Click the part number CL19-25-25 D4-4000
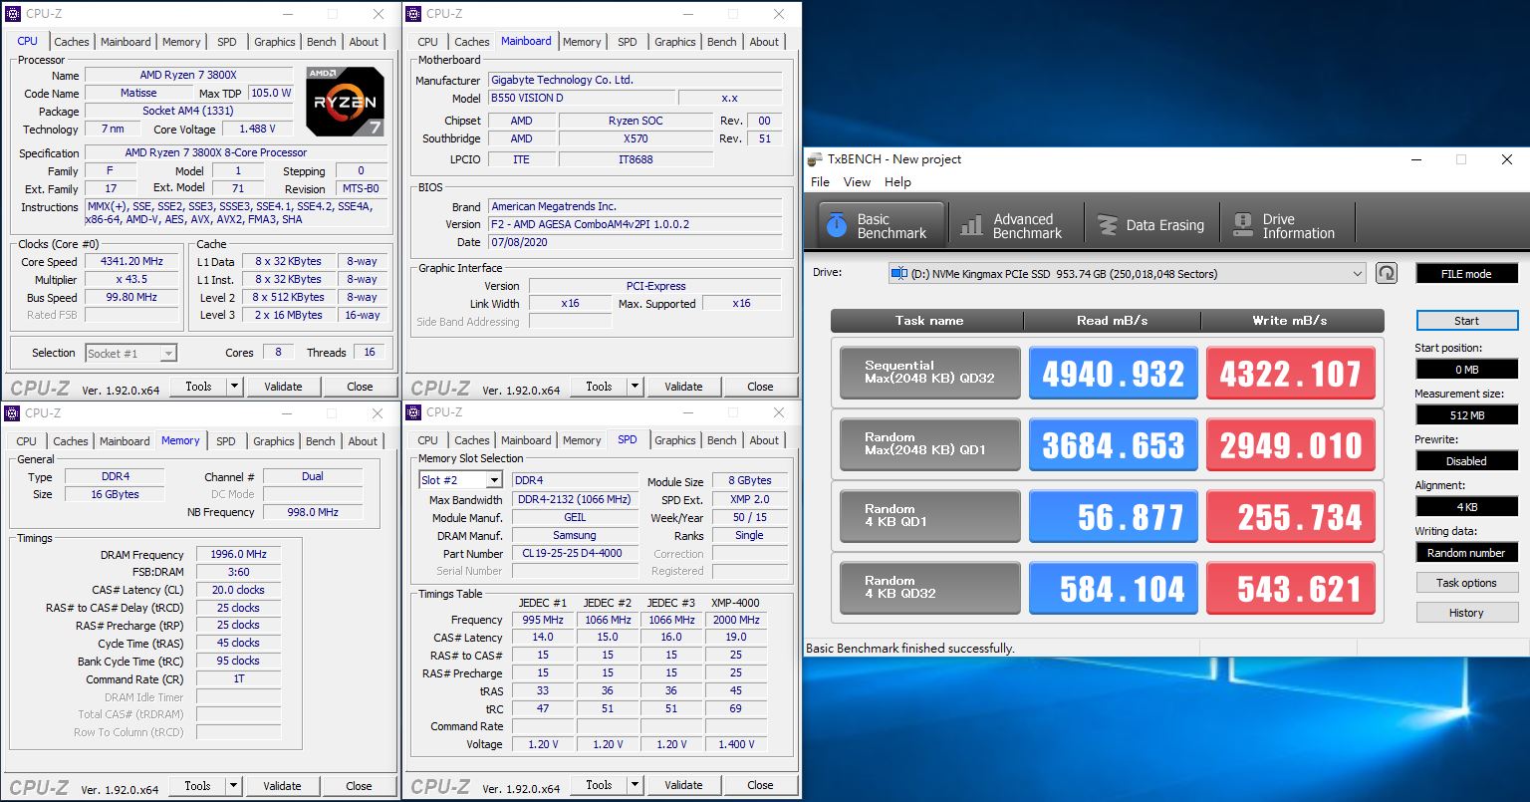Viewport: 1530px width, 802px height. click(x=575, y=553)
